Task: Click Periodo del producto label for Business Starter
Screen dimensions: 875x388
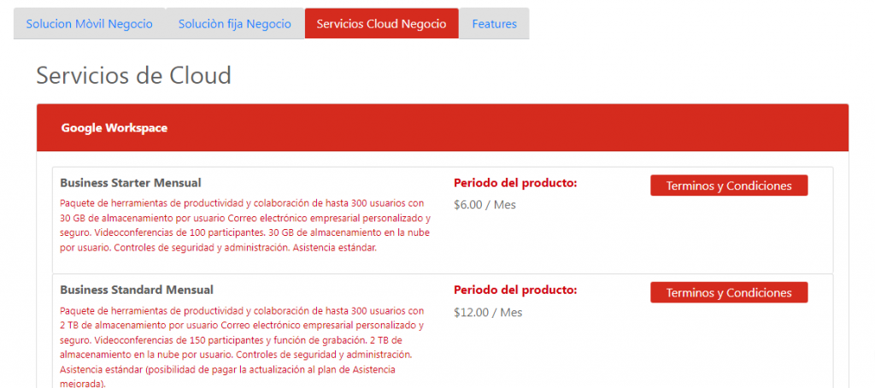Action: pyautogui.click(x=515, y=183)
